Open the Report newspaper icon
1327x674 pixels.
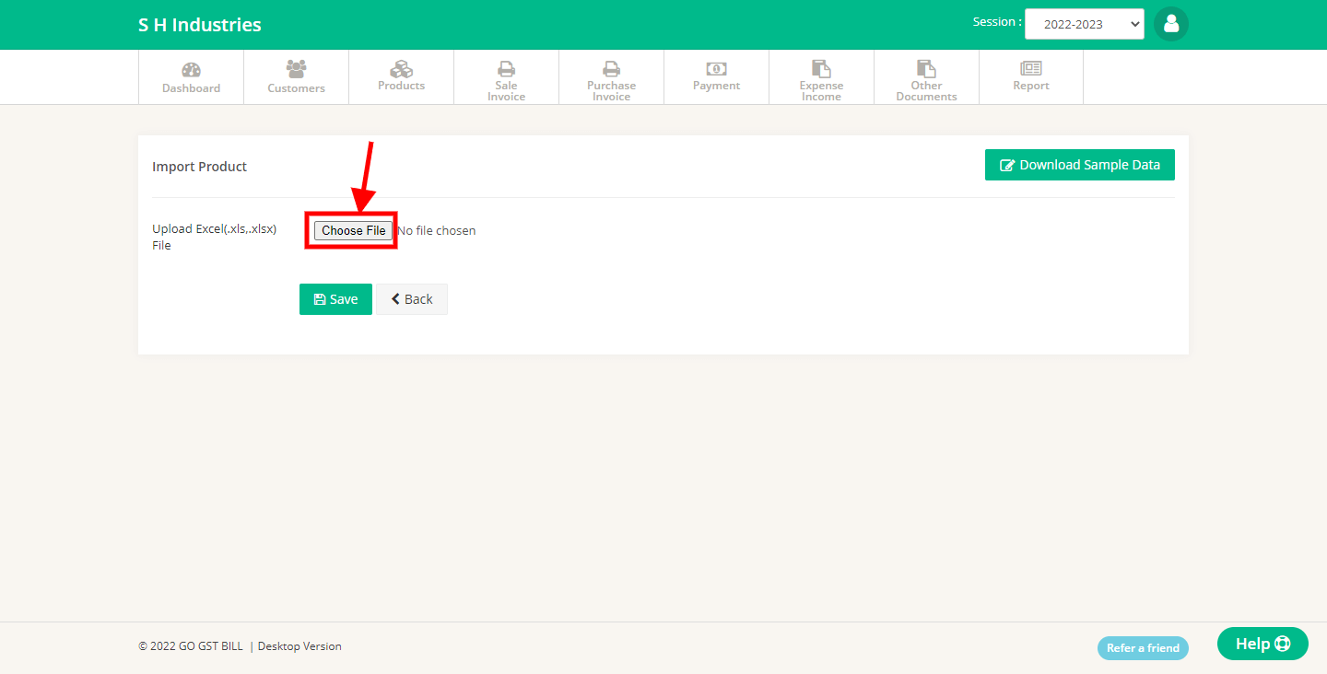point(1030,68)
